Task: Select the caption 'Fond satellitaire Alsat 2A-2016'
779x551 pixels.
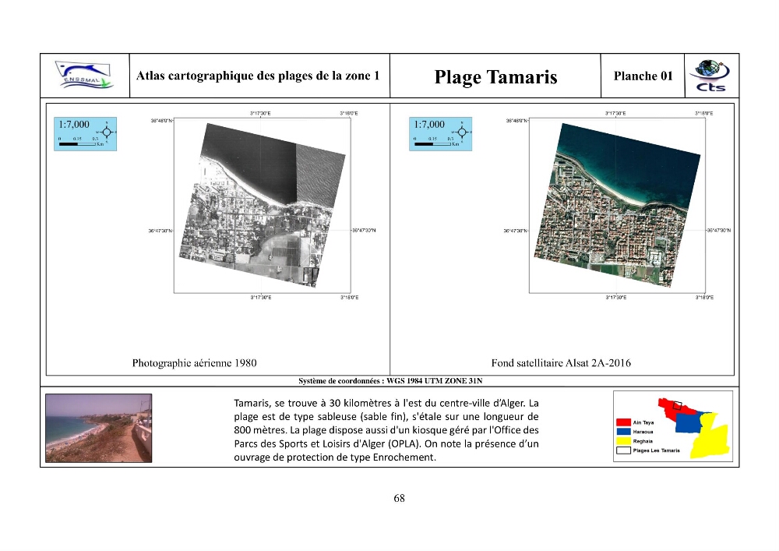Action: pyautogui.click(x=561, y=363)
